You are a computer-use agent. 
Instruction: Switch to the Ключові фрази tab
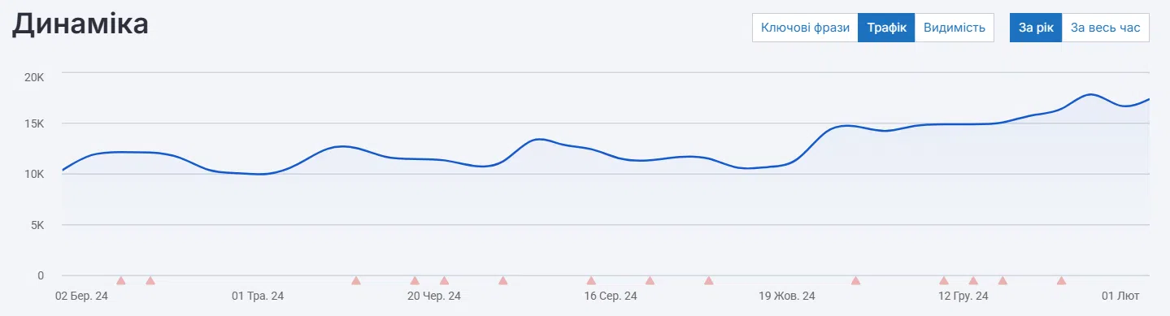click(x=805, y=28)
